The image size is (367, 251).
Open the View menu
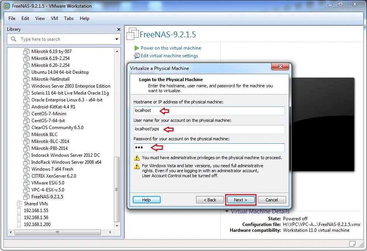tap(40, 18)
